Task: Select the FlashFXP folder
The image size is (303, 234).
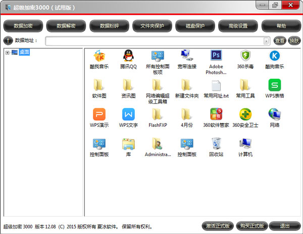Action: pyautogui.click(x=158, y=114)
